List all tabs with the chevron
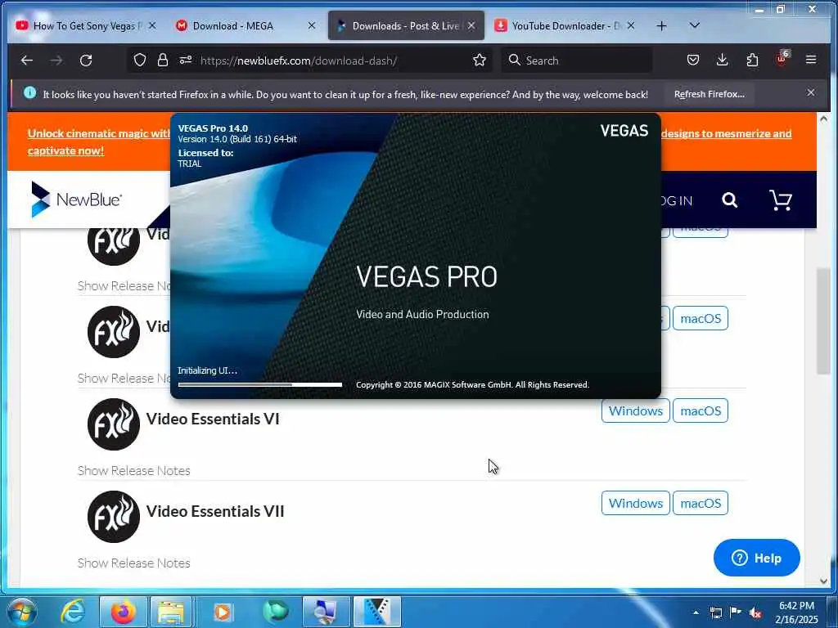Image resolution: width=838 pixels, height=628 pixels. (694, 25)
